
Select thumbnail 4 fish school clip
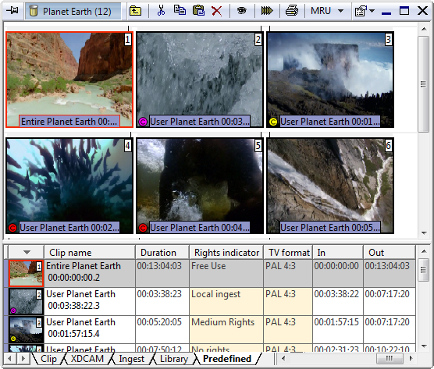tap(69, 186)
